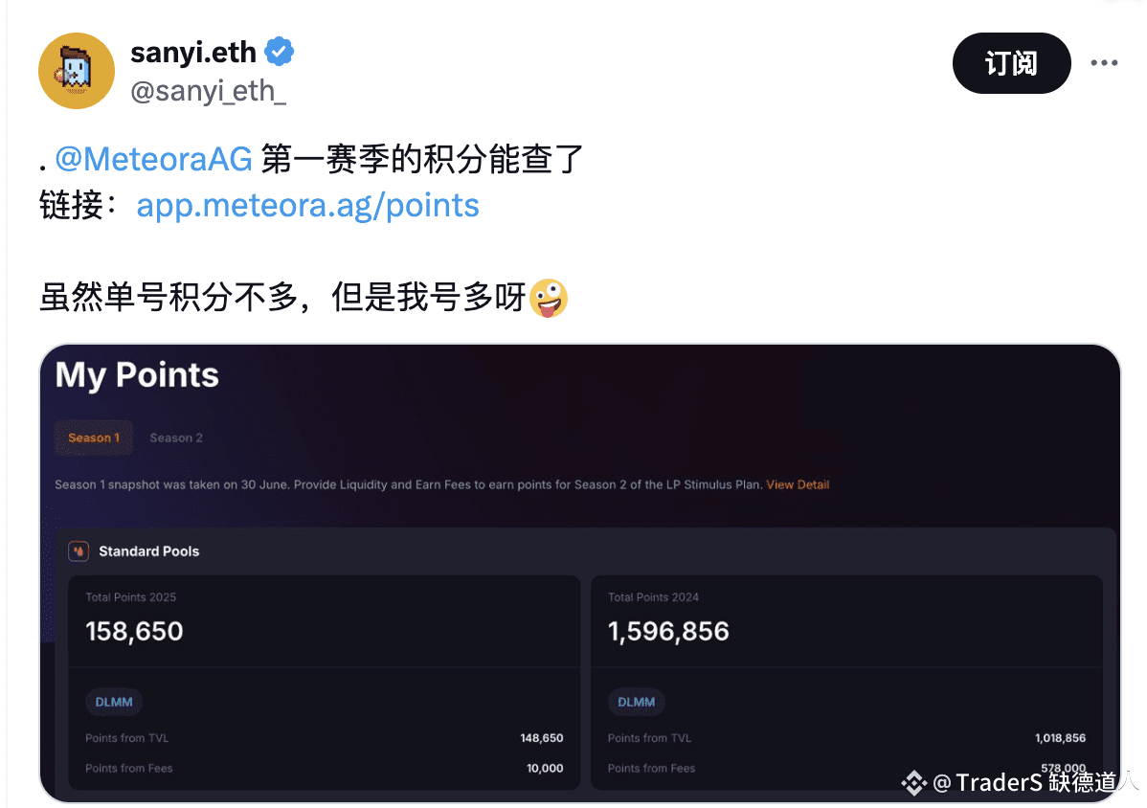The width and height of the screenshot is (1147, 808).
Task: Open the three-dot more options menu
Action: [x=1104, y=63]
